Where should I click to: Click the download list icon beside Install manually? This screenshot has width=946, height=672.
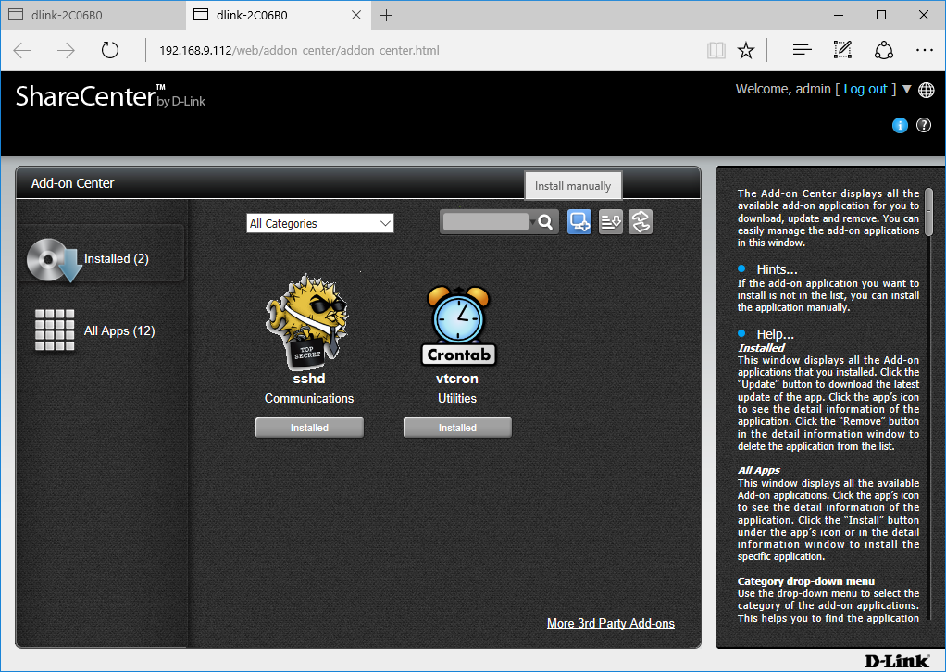611,222
